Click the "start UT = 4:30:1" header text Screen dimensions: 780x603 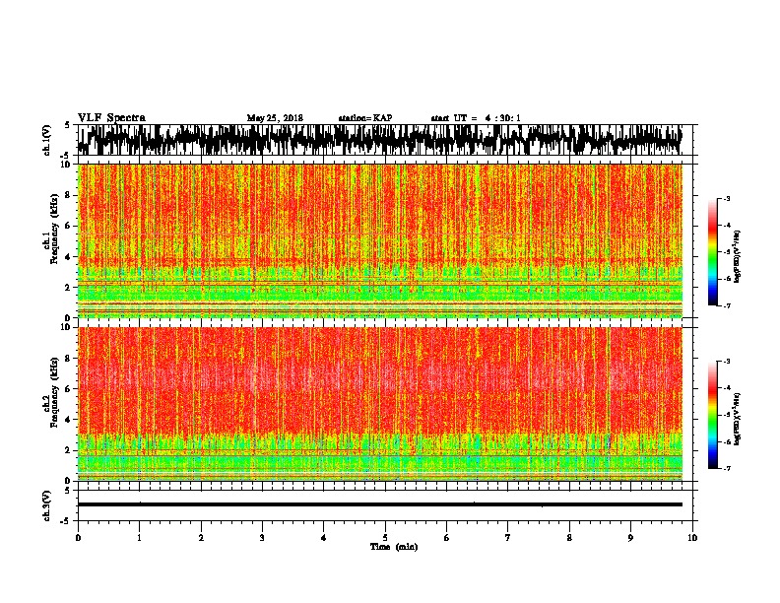click(x=476, y=118)
